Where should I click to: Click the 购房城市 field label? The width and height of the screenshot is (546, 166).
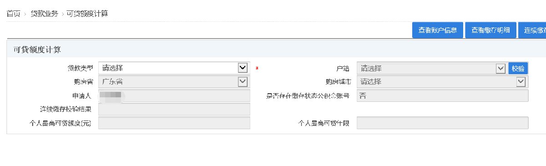pyautogui.click(x=334, y=82)
